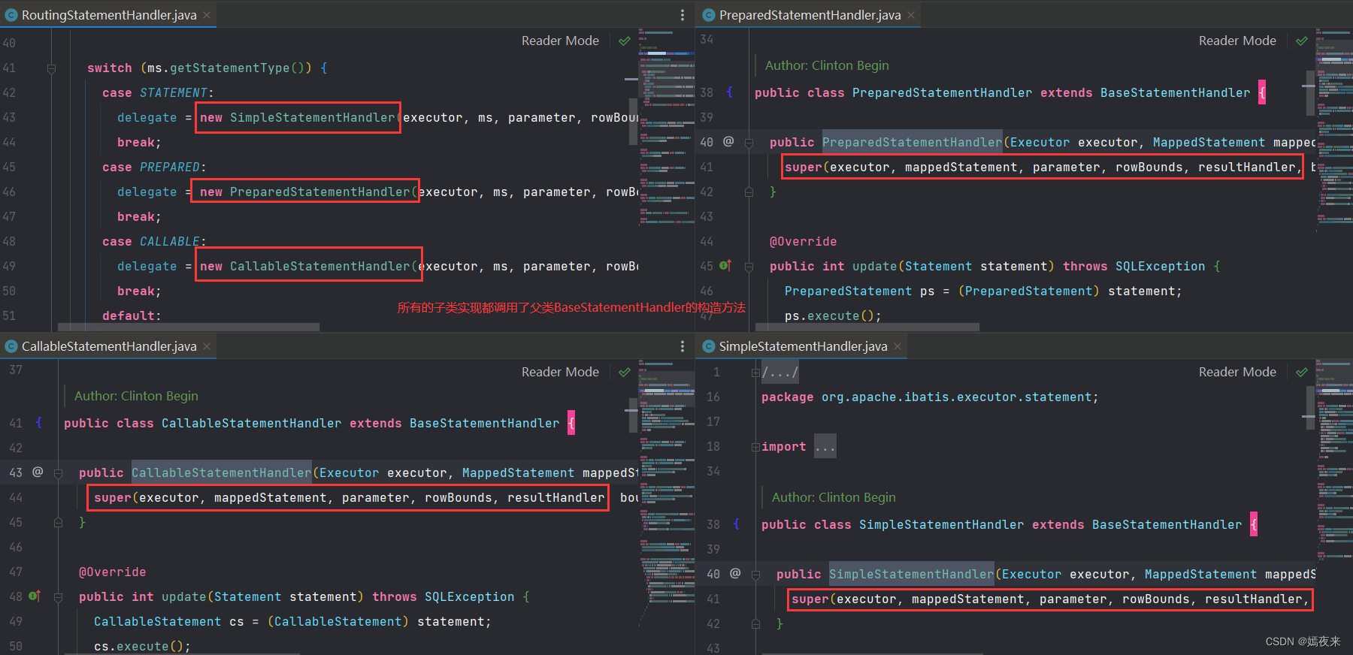Viewport: 1353px width, 655px height.
Task: Toggle Reader Mode in RoutingStatementHandler editor
Action: (560, 41)
